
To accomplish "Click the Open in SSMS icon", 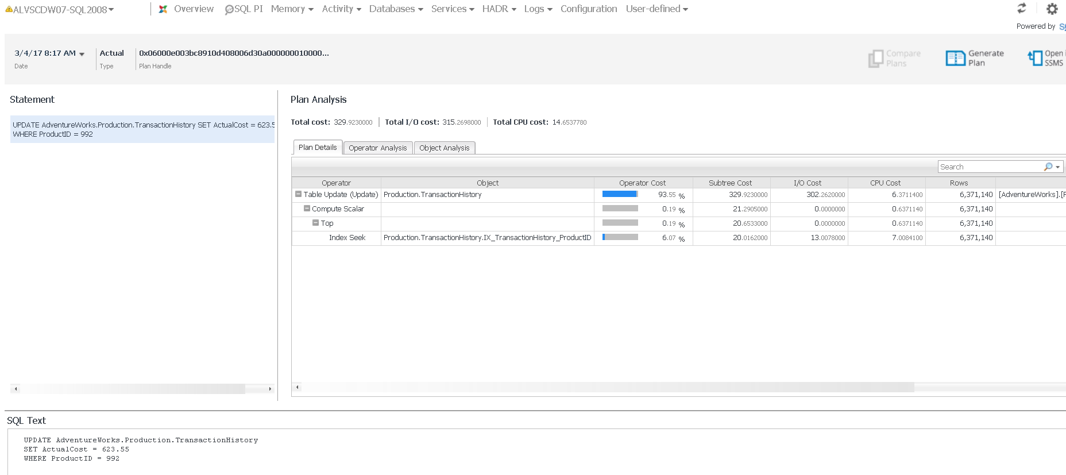I will click(x=1035, y=58).
